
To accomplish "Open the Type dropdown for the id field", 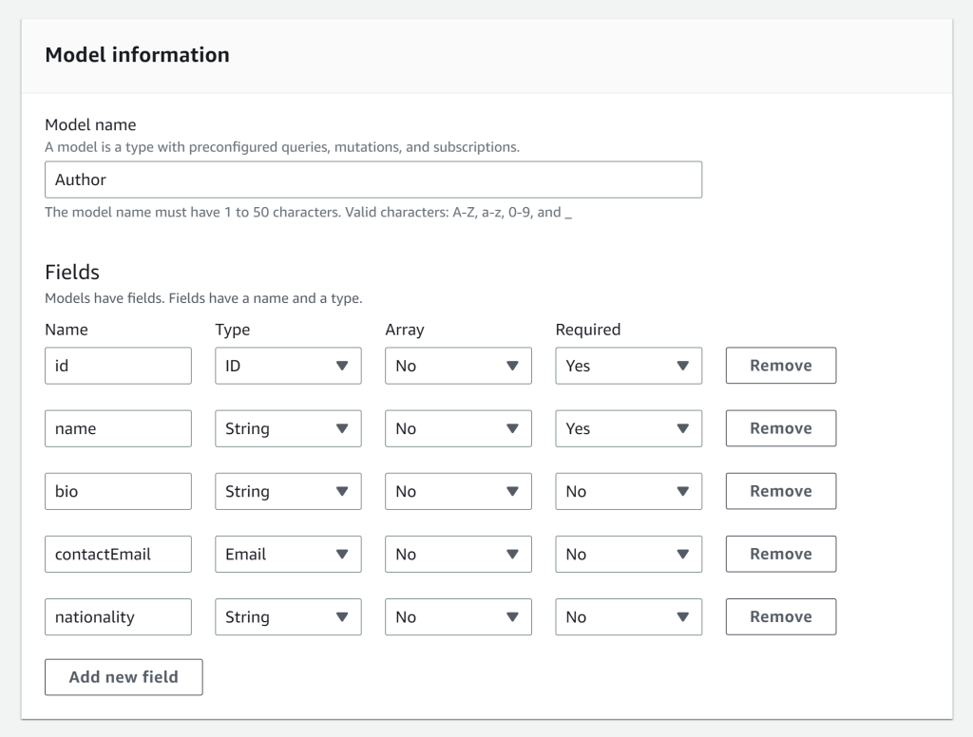I will [x=288, y=366].
